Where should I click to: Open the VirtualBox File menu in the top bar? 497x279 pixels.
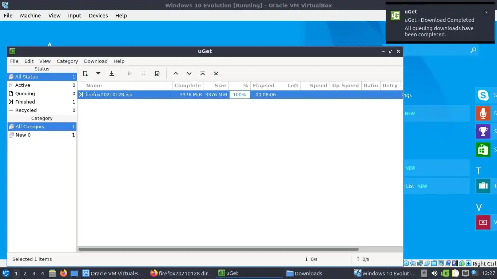point(8,16)
